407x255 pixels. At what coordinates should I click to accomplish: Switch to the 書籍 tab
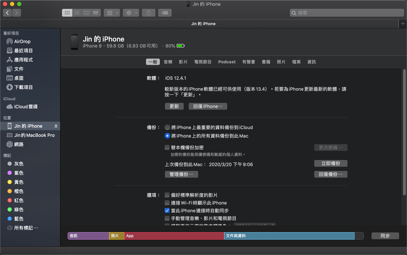pyautogui.click(x=266, y=62)
